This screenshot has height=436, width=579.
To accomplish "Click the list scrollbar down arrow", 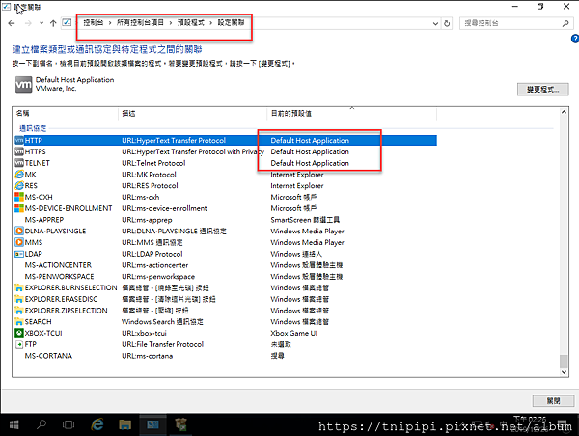I will point(564,372).
